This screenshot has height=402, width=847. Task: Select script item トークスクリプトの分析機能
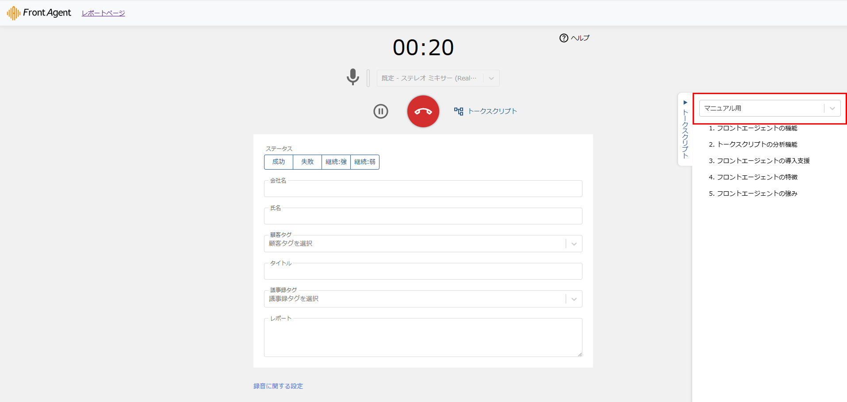click(756, 144)
